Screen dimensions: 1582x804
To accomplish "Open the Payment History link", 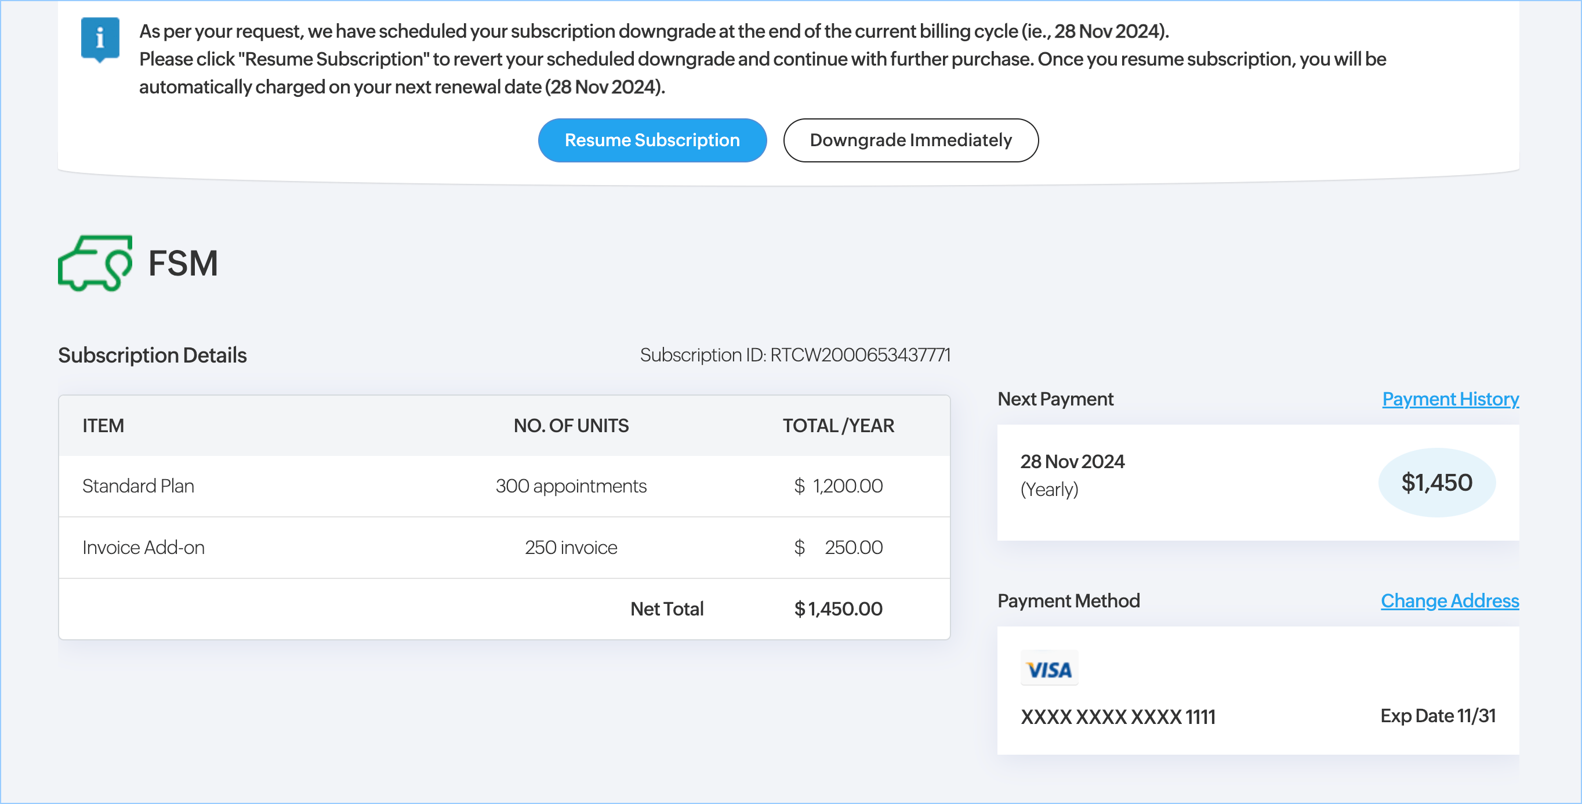I will click(1450, 399).
